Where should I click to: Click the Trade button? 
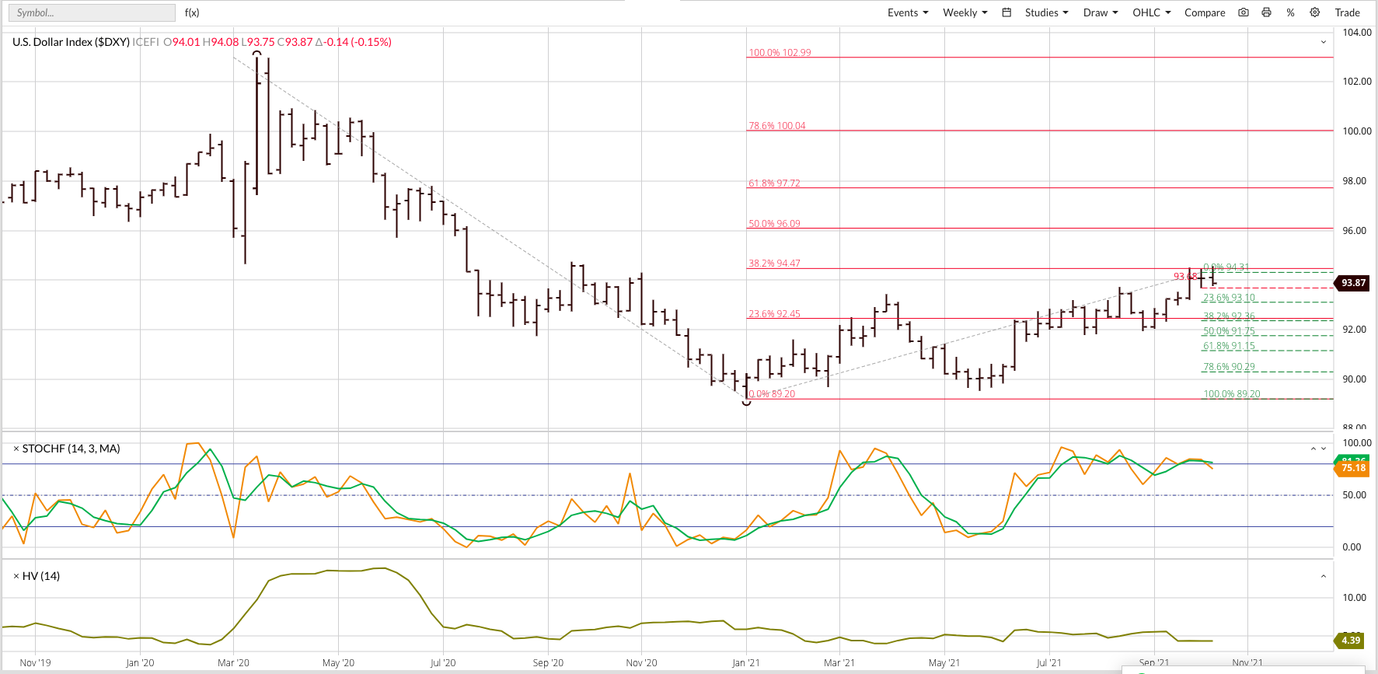(x=1347, y=12)
